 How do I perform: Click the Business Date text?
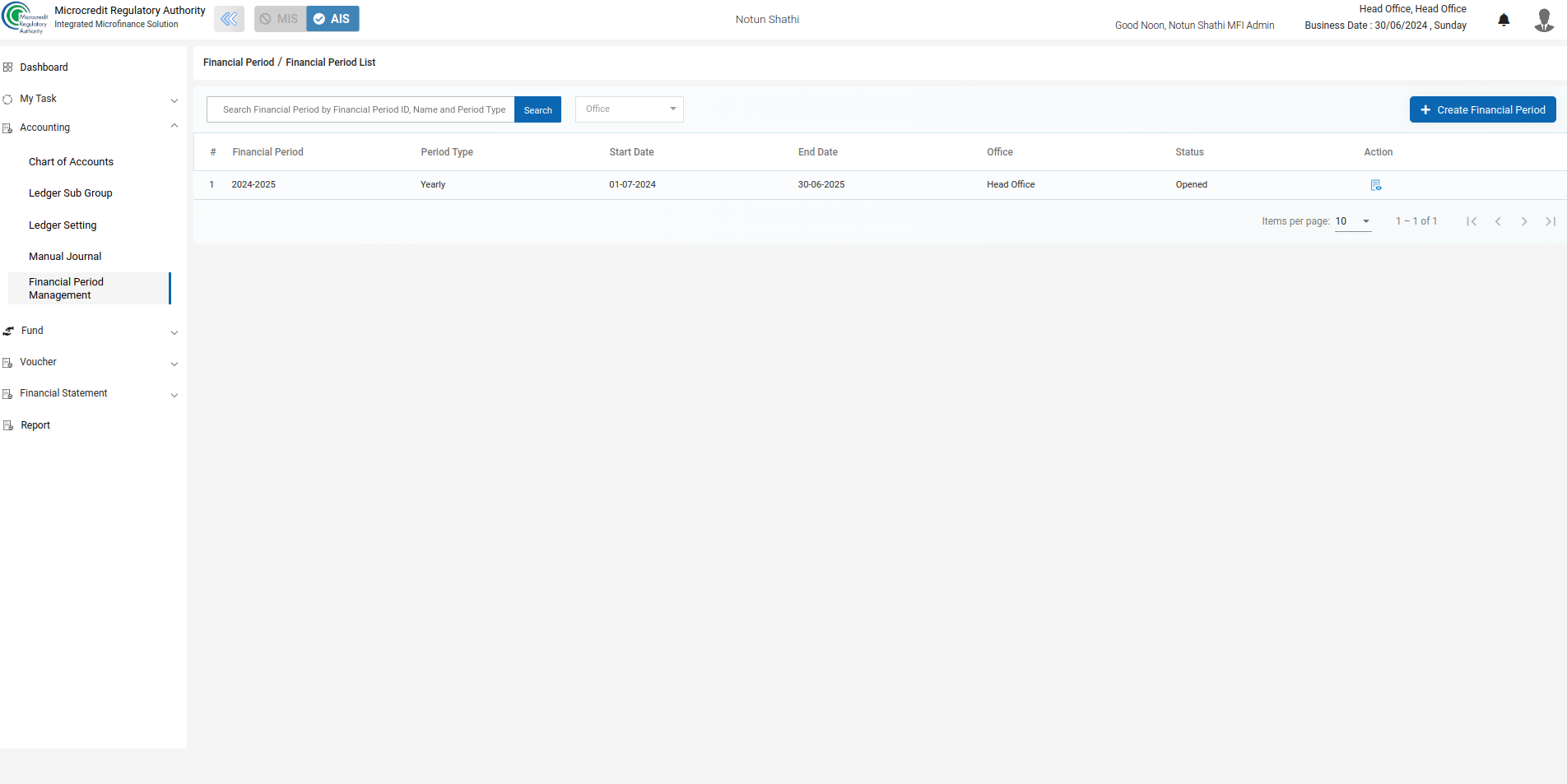[x=1385, y=26]
